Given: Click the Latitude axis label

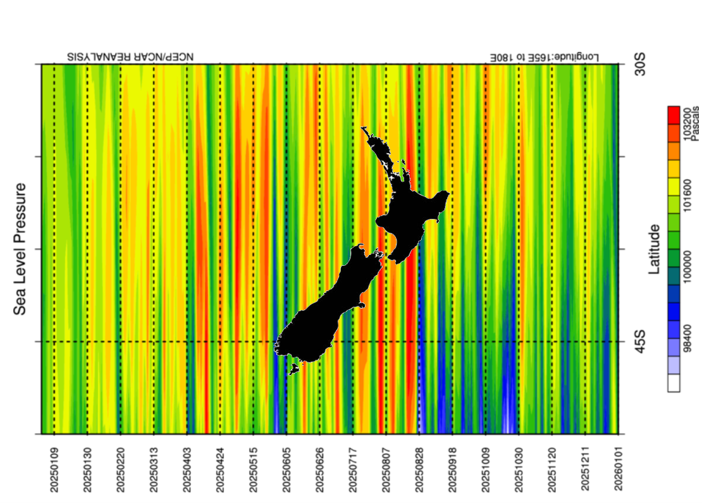Looking at the screenshot, I should coord(655,249).
